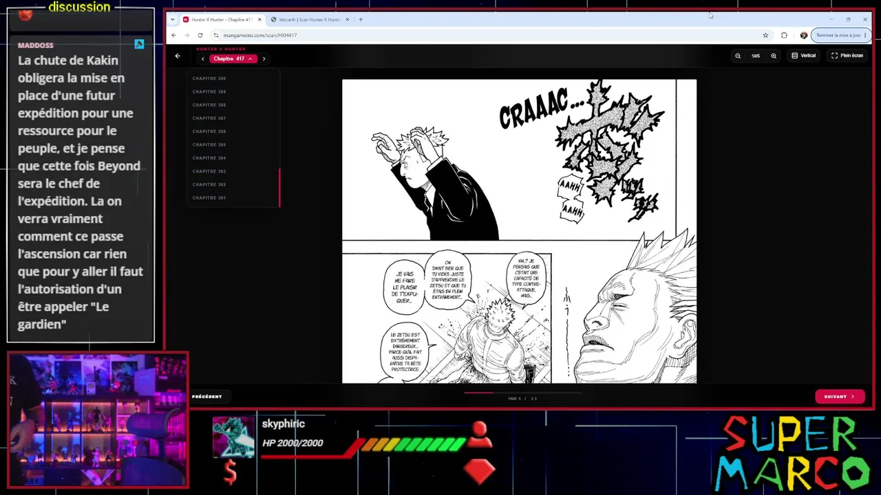Open the Chrome profile avatar

pos(803,35)
